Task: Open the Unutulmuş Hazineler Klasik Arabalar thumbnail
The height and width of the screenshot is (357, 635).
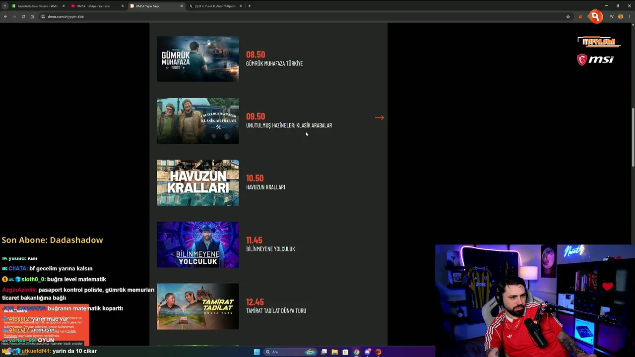Action: coord(198,120)
